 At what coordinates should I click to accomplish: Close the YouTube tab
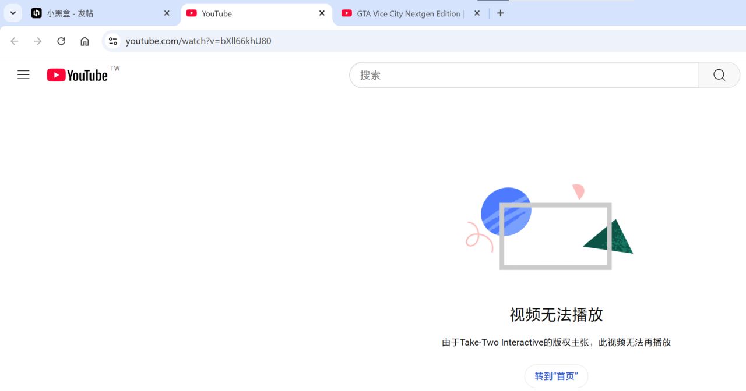[x=322, y=13]
